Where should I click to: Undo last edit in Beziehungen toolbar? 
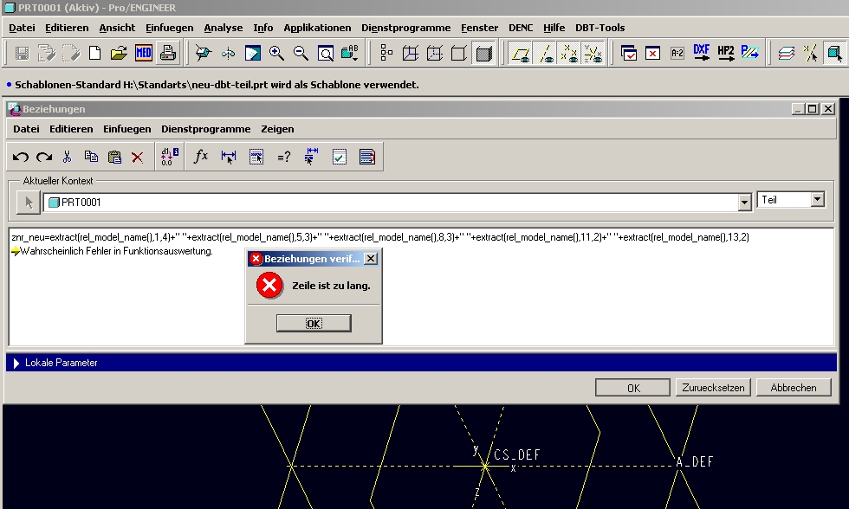21,158
